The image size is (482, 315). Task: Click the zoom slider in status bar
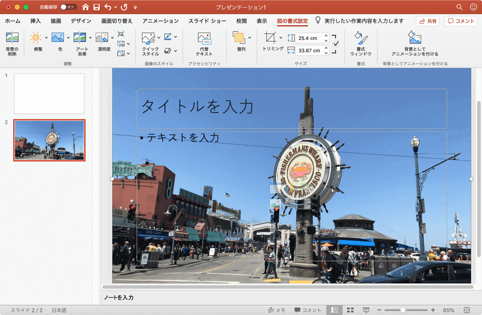click(403, 310)
